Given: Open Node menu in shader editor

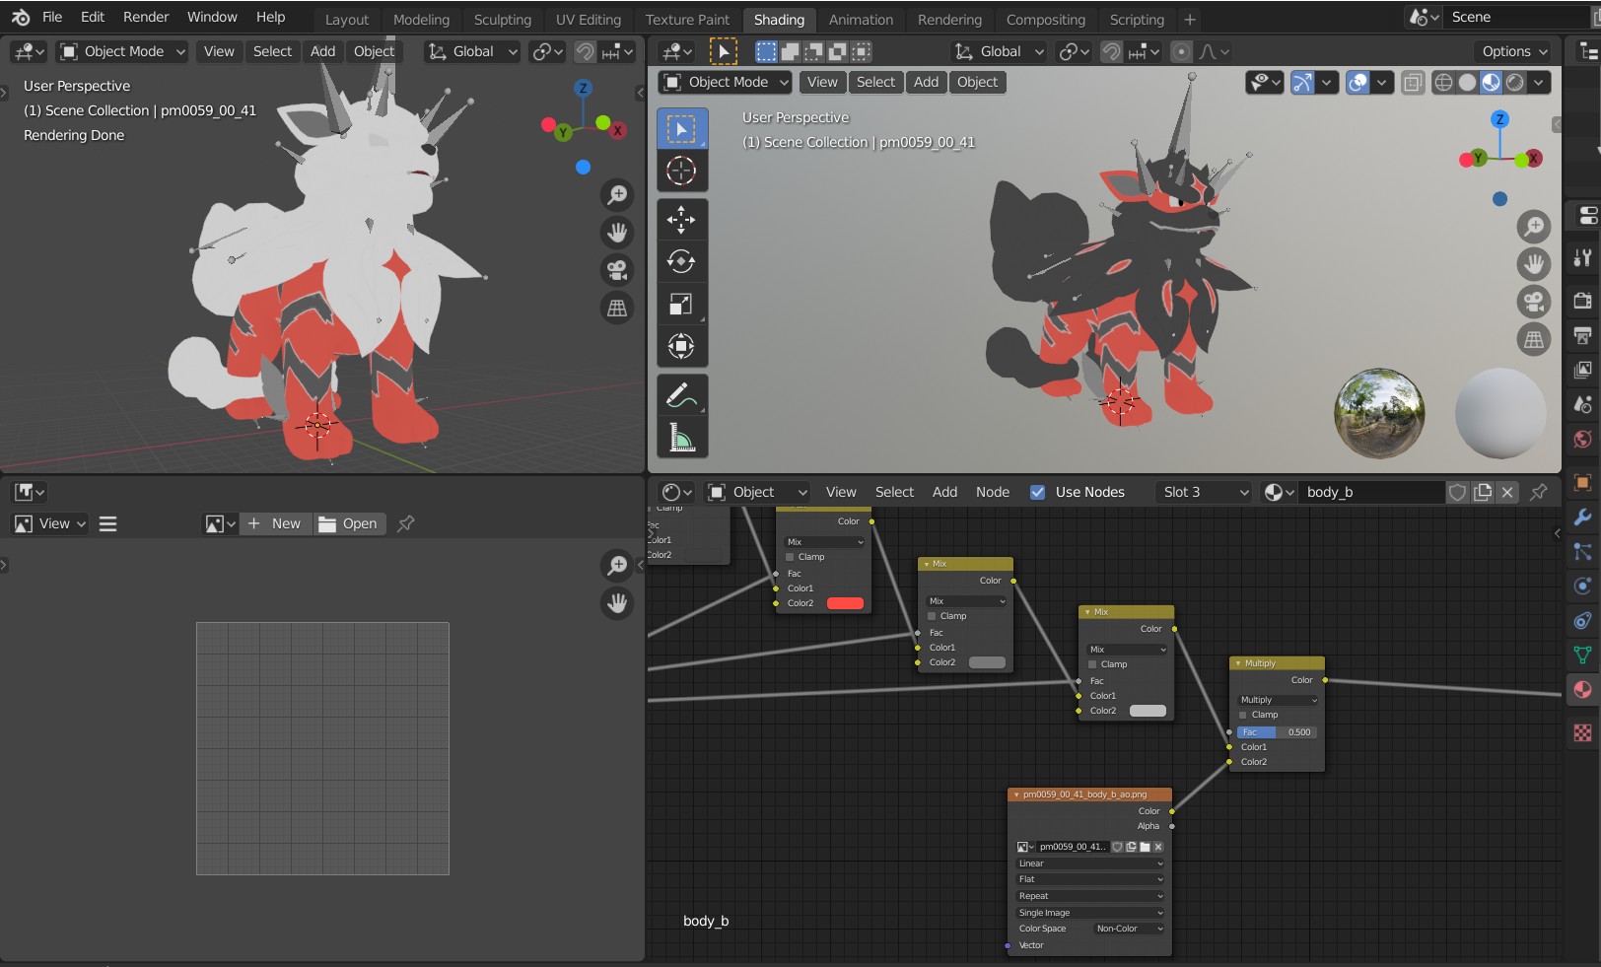Looking at the screenshot, I should (x=992, y=492).
